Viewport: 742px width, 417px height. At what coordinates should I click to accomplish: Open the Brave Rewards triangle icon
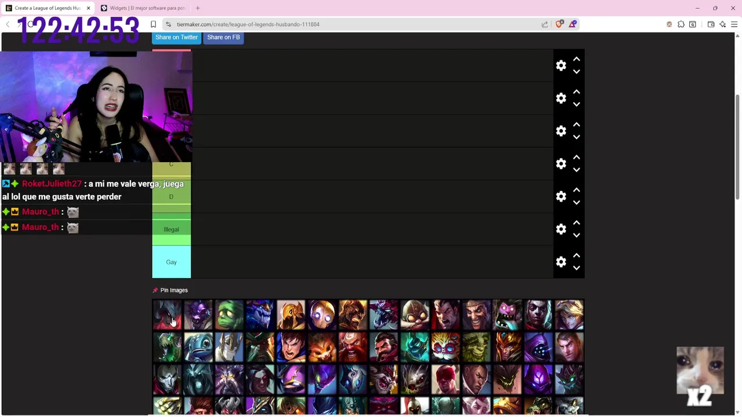(x=573, y=24)
